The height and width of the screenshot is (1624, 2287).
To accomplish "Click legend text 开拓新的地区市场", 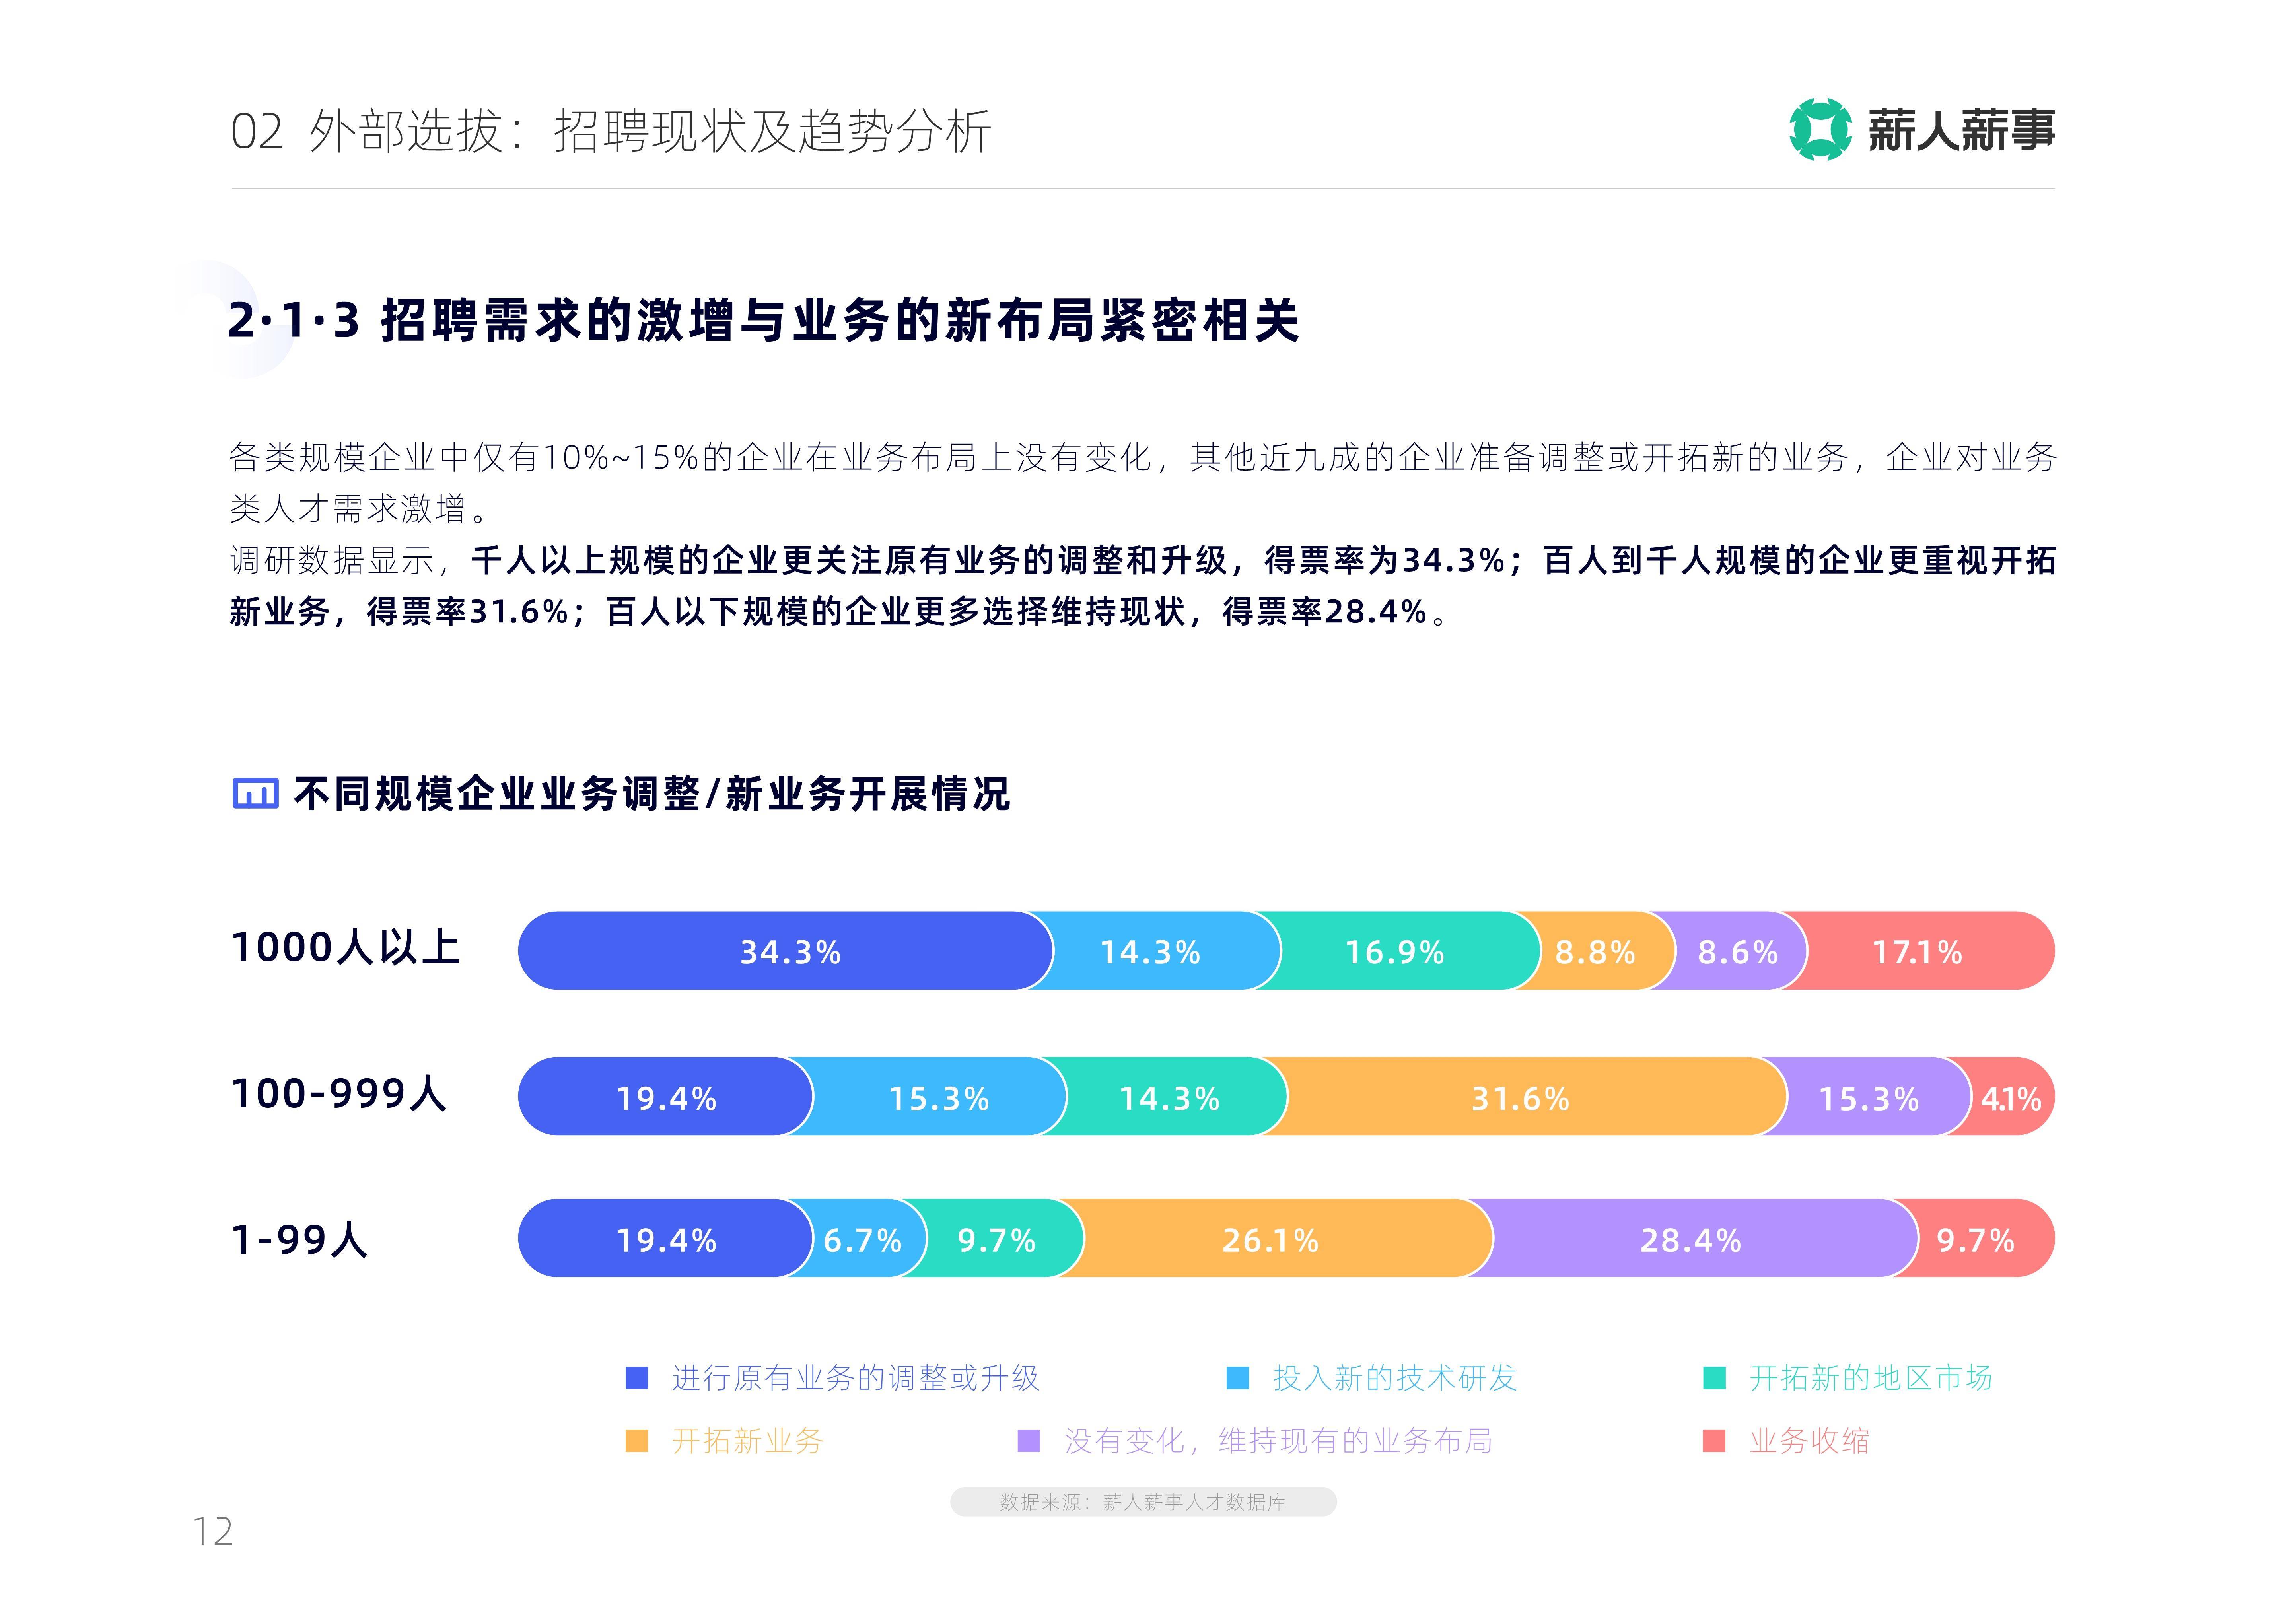I will click(1871, 1378).
